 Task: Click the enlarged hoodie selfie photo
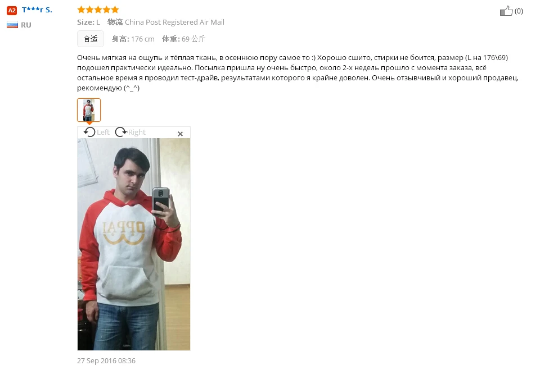[x=134, y=244]
